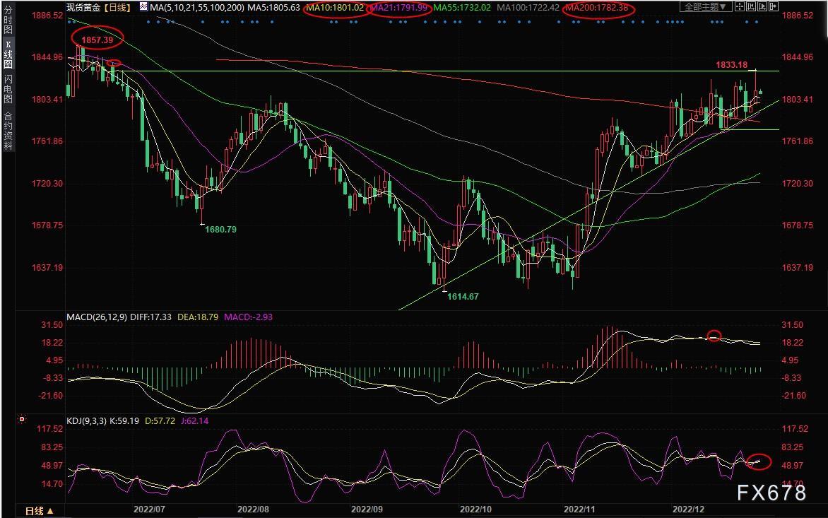Click the MA10:1801.02 moving average label

336,7
